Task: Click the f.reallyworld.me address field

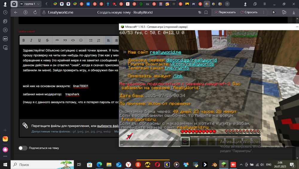Action: click(60, 12)
